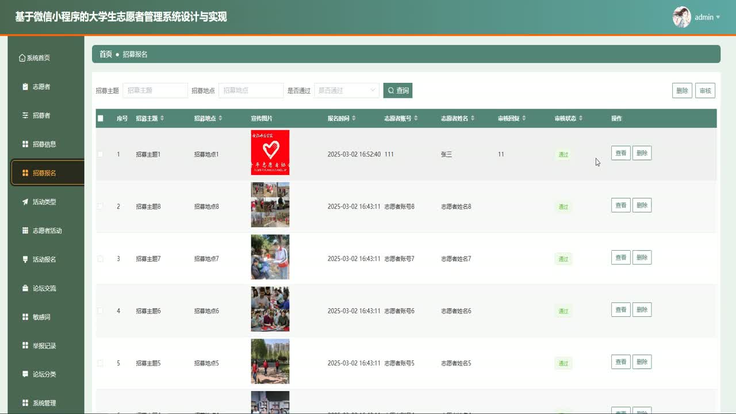736x414 pixels.
Task: Click the grid icon next to 系统管理
Action: pyautogui.click(x=25, y=403)
